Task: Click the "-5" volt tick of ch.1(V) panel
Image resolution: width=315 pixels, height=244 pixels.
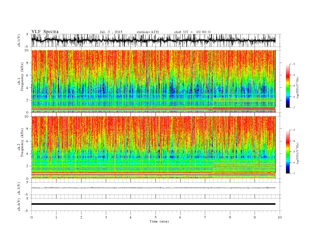Action: click(x=27, y=47)
